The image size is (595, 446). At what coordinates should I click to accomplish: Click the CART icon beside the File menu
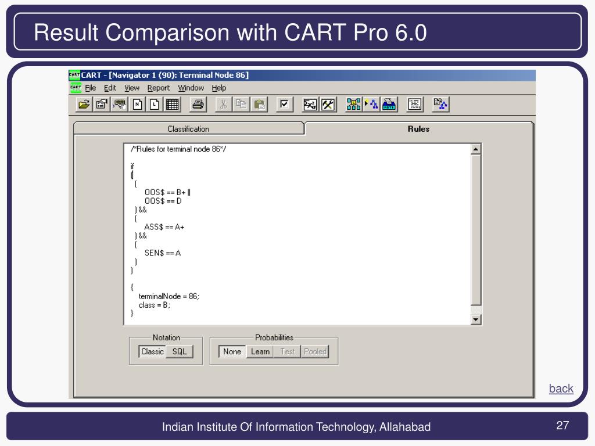tap(76, 88)
